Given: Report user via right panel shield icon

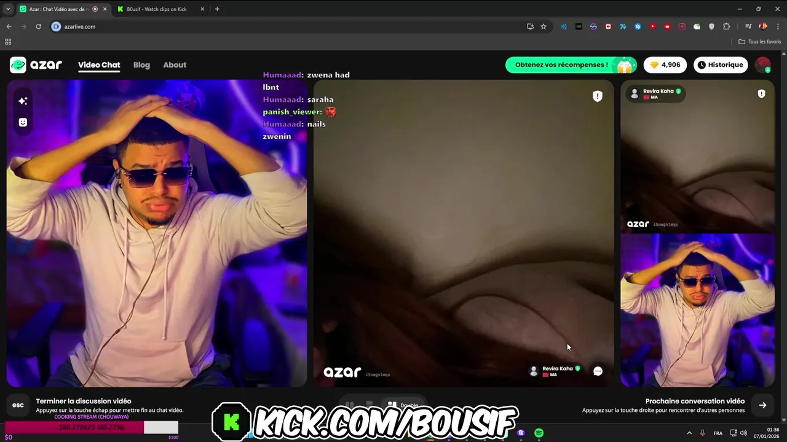Looking at the screenshot, I should [x=761, y=94].
